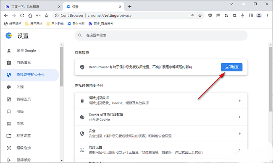Screen dimensions: 273x163
Task: Click the sidebar scrollbar down arrow
Action: (62, 160)
